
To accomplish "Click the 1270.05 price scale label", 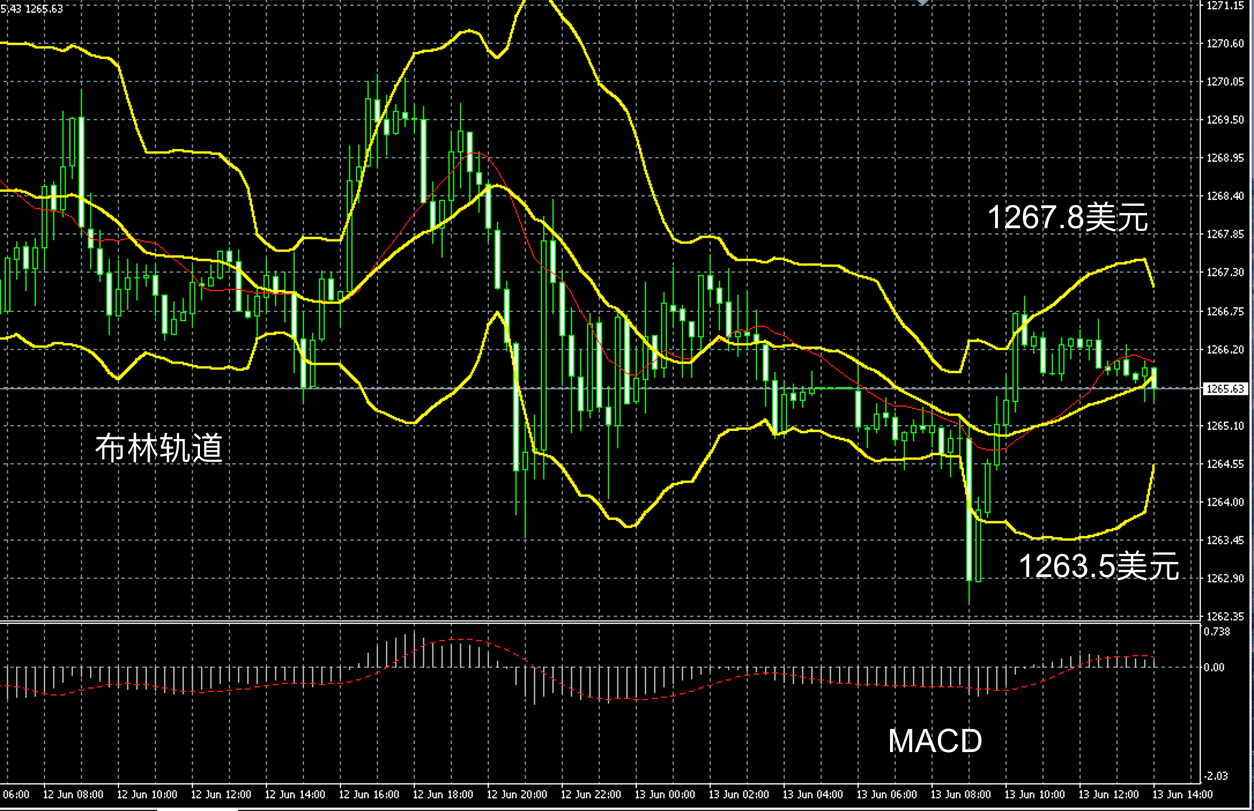I will coord(1225,82).
